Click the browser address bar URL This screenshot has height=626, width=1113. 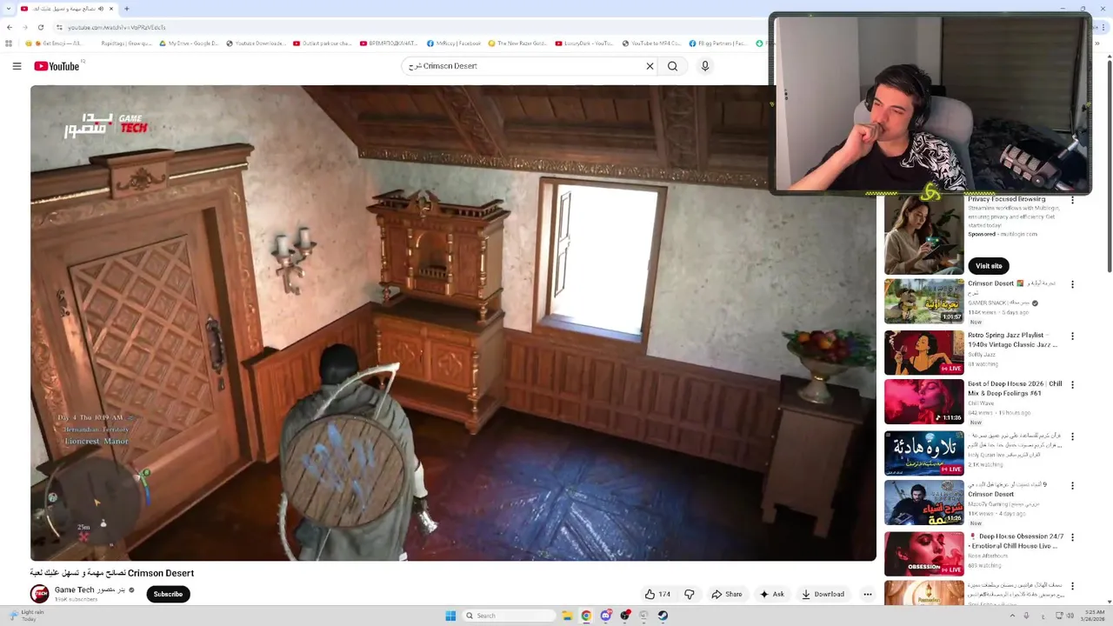117,27
